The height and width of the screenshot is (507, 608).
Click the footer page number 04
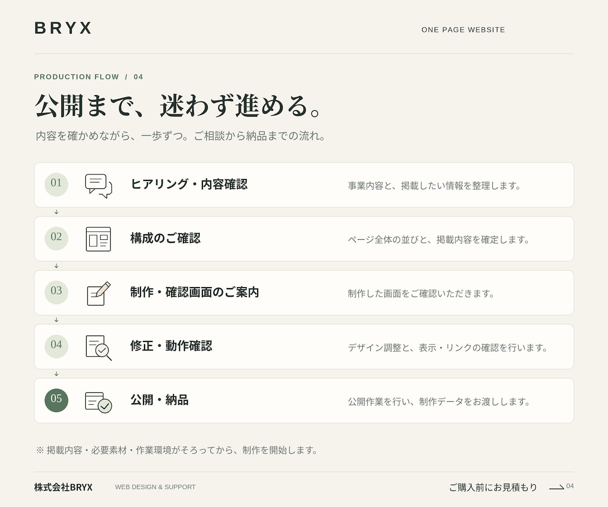click(x=570, y=486)
